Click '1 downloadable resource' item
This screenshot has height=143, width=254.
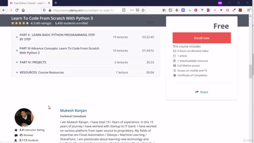[192, 61]
